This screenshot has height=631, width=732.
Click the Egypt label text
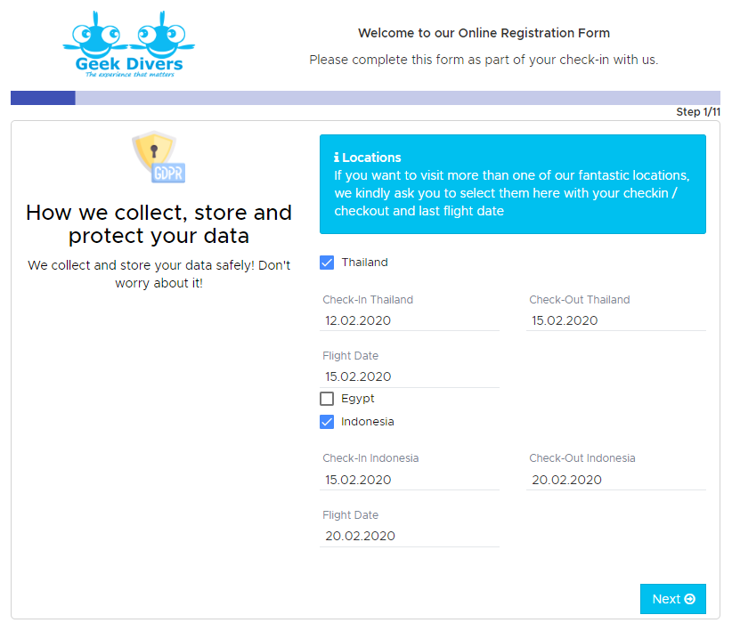[358, 399]
